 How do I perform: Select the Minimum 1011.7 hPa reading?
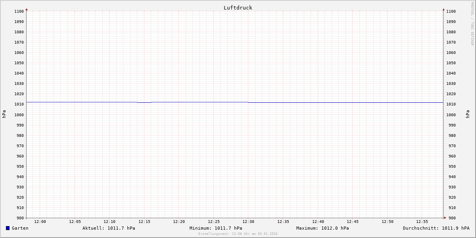(216, 228)
